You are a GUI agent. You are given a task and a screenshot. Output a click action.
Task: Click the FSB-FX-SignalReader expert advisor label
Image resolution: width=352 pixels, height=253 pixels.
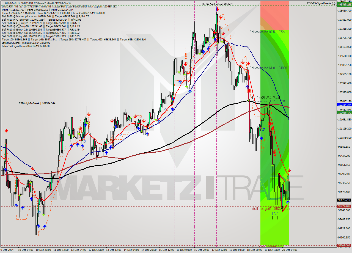pyautogui.click(x=319, y=3)
